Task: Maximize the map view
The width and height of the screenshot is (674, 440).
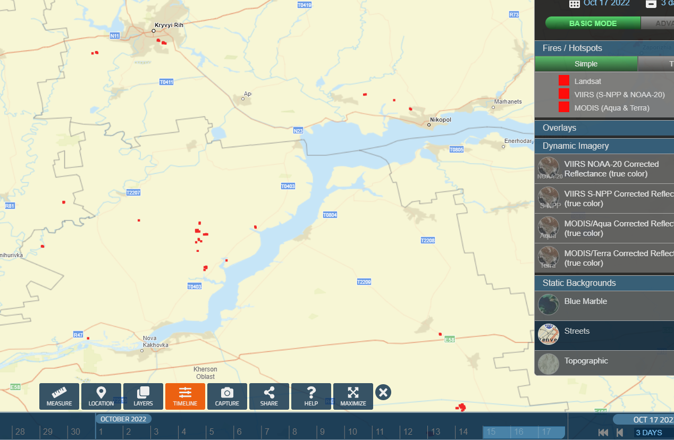Action: [x=353, y=396]
